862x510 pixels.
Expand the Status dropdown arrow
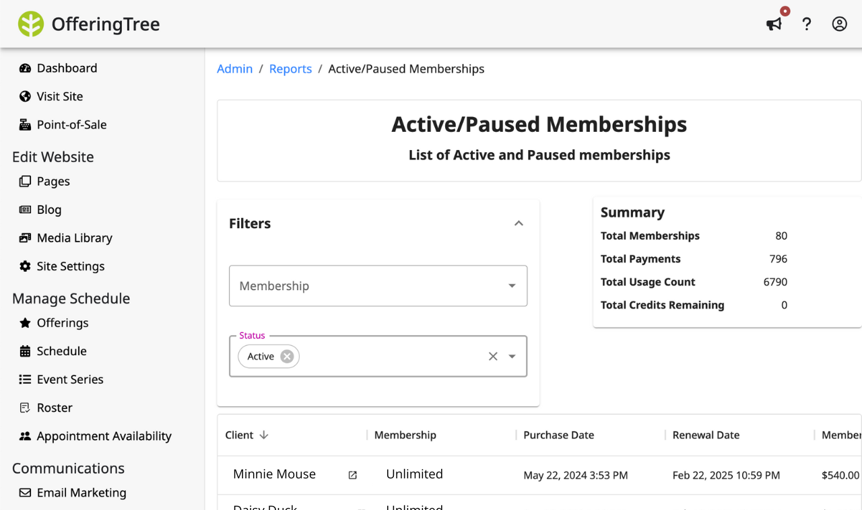(x=512, y=357)
